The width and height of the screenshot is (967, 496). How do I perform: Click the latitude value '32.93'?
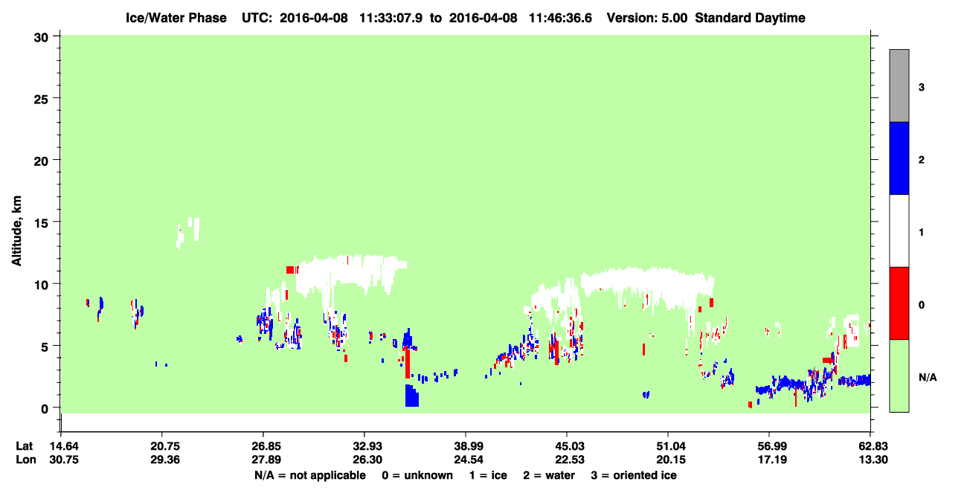pos(364,445)
